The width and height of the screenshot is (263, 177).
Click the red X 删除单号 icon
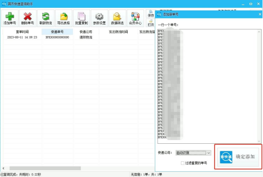[28, 19]
